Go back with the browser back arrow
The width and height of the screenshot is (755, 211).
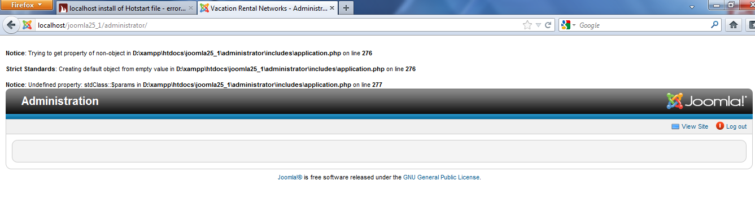tap(11, 25)
